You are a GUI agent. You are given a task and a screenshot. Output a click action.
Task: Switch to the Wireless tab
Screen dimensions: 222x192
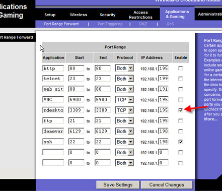point(79,15)
